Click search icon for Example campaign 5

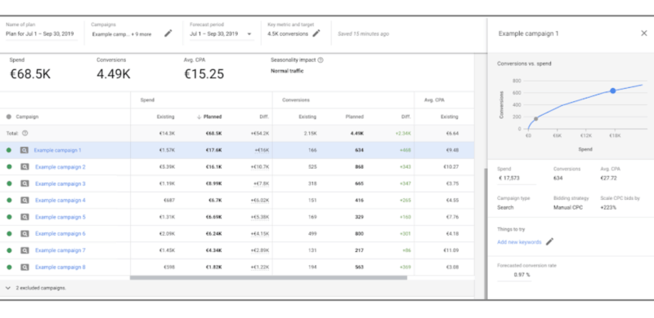tap(25, 217)
